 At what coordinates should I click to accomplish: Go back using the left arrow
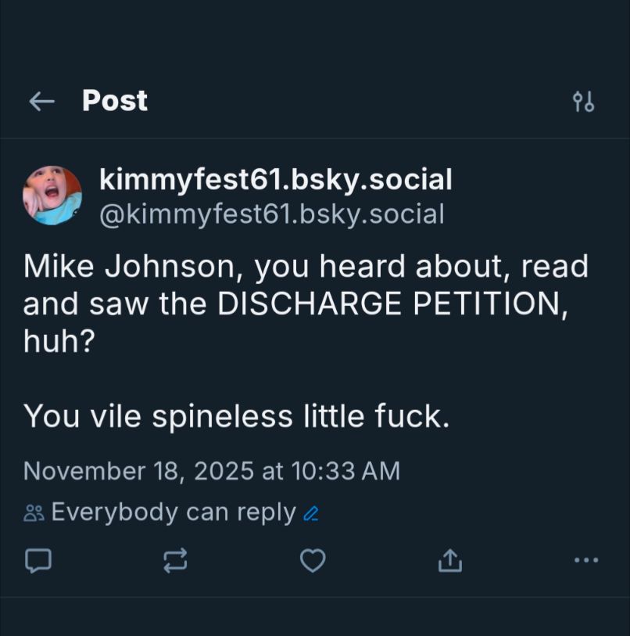[41, 101]
